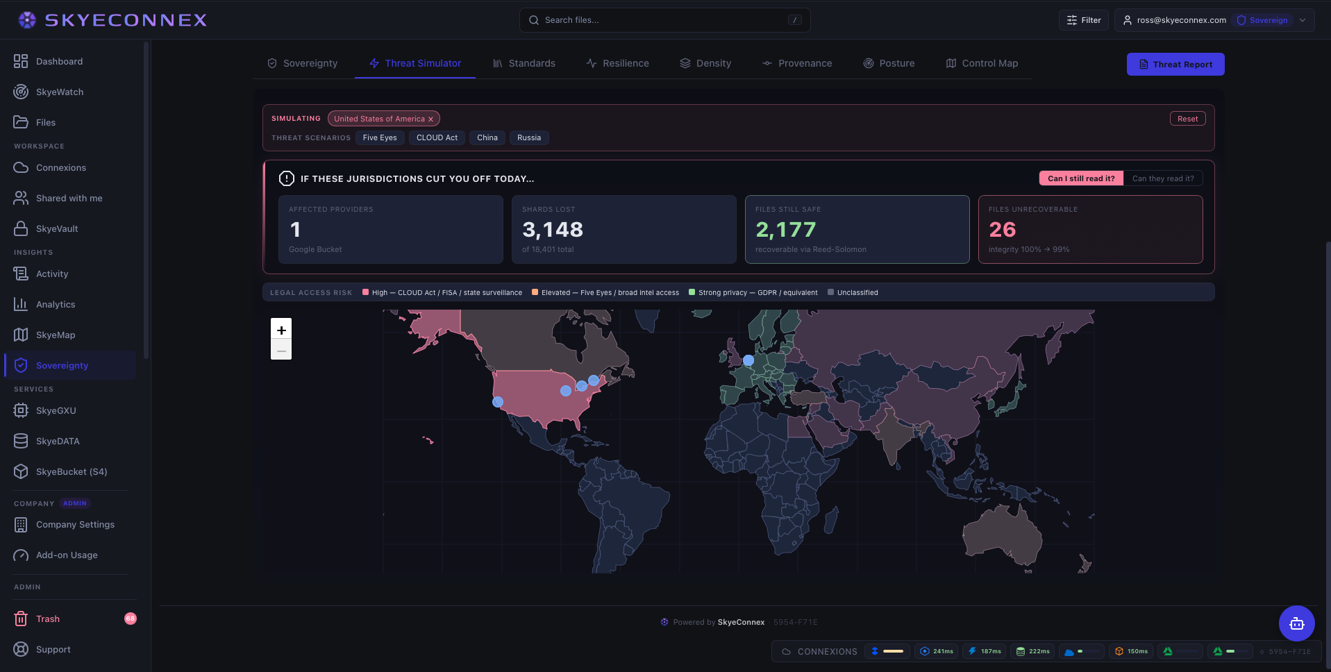Open the Provenance tab
This screenshot has width=1331, height=672.
pos(796,63)
